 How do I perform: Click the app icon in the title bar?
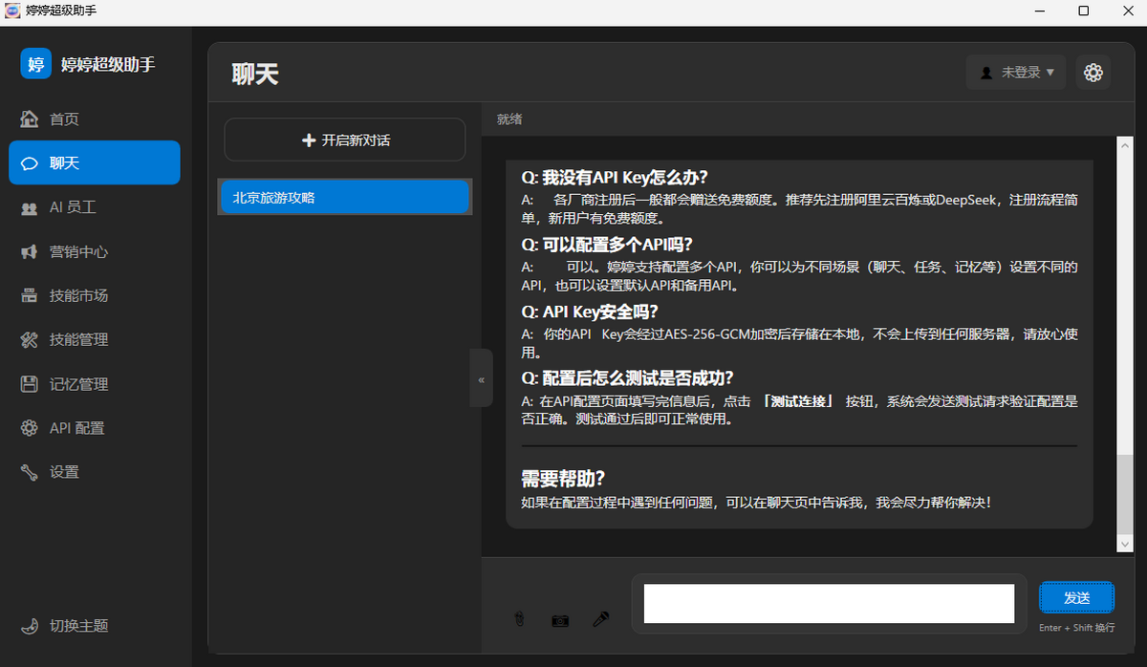click(x=12, y=11)
